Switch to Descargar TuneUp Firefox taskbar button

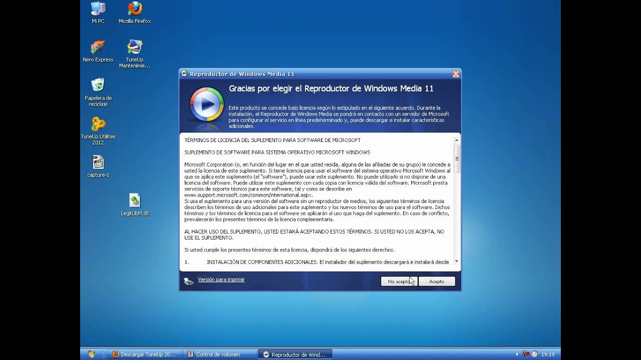[144, 354]
